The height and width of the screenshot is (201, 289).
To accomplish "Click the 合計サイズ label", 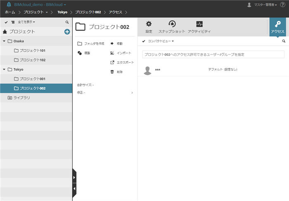I will tap(85, 85).
